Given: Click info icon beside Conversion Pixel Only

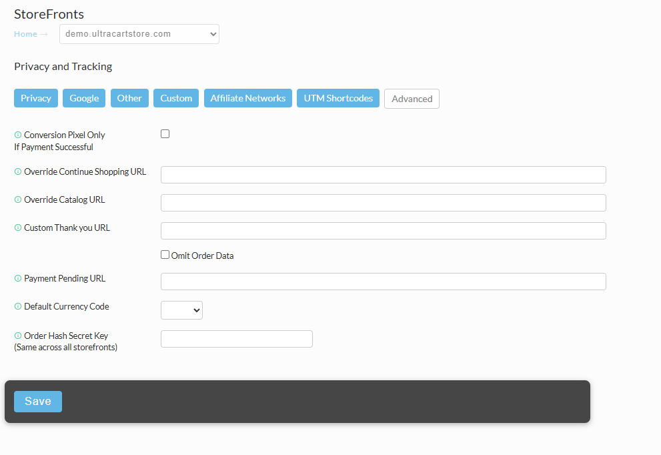Looking at the screenshot, I should (x=18, y=135).
